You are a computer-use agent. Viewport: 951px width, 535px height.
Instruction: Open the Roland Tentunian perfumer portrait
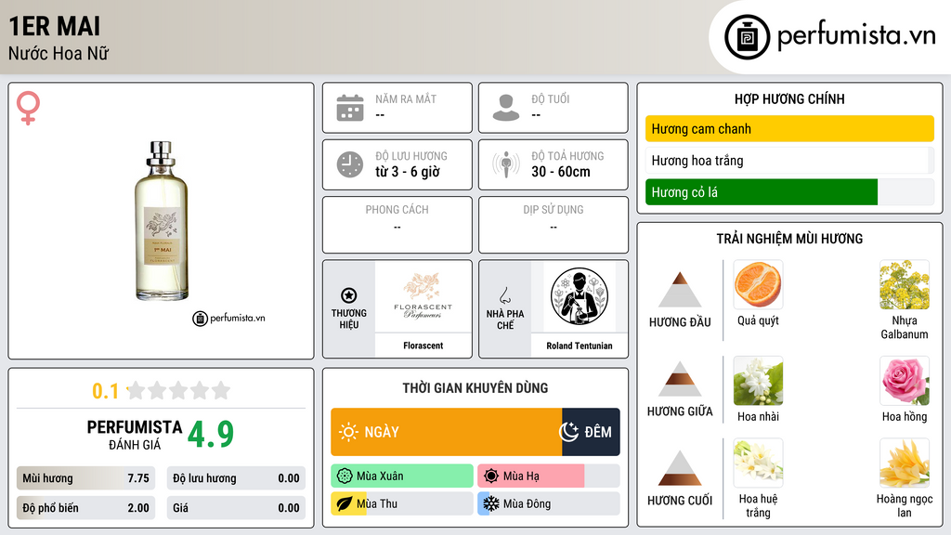click(x=580, y=296)
